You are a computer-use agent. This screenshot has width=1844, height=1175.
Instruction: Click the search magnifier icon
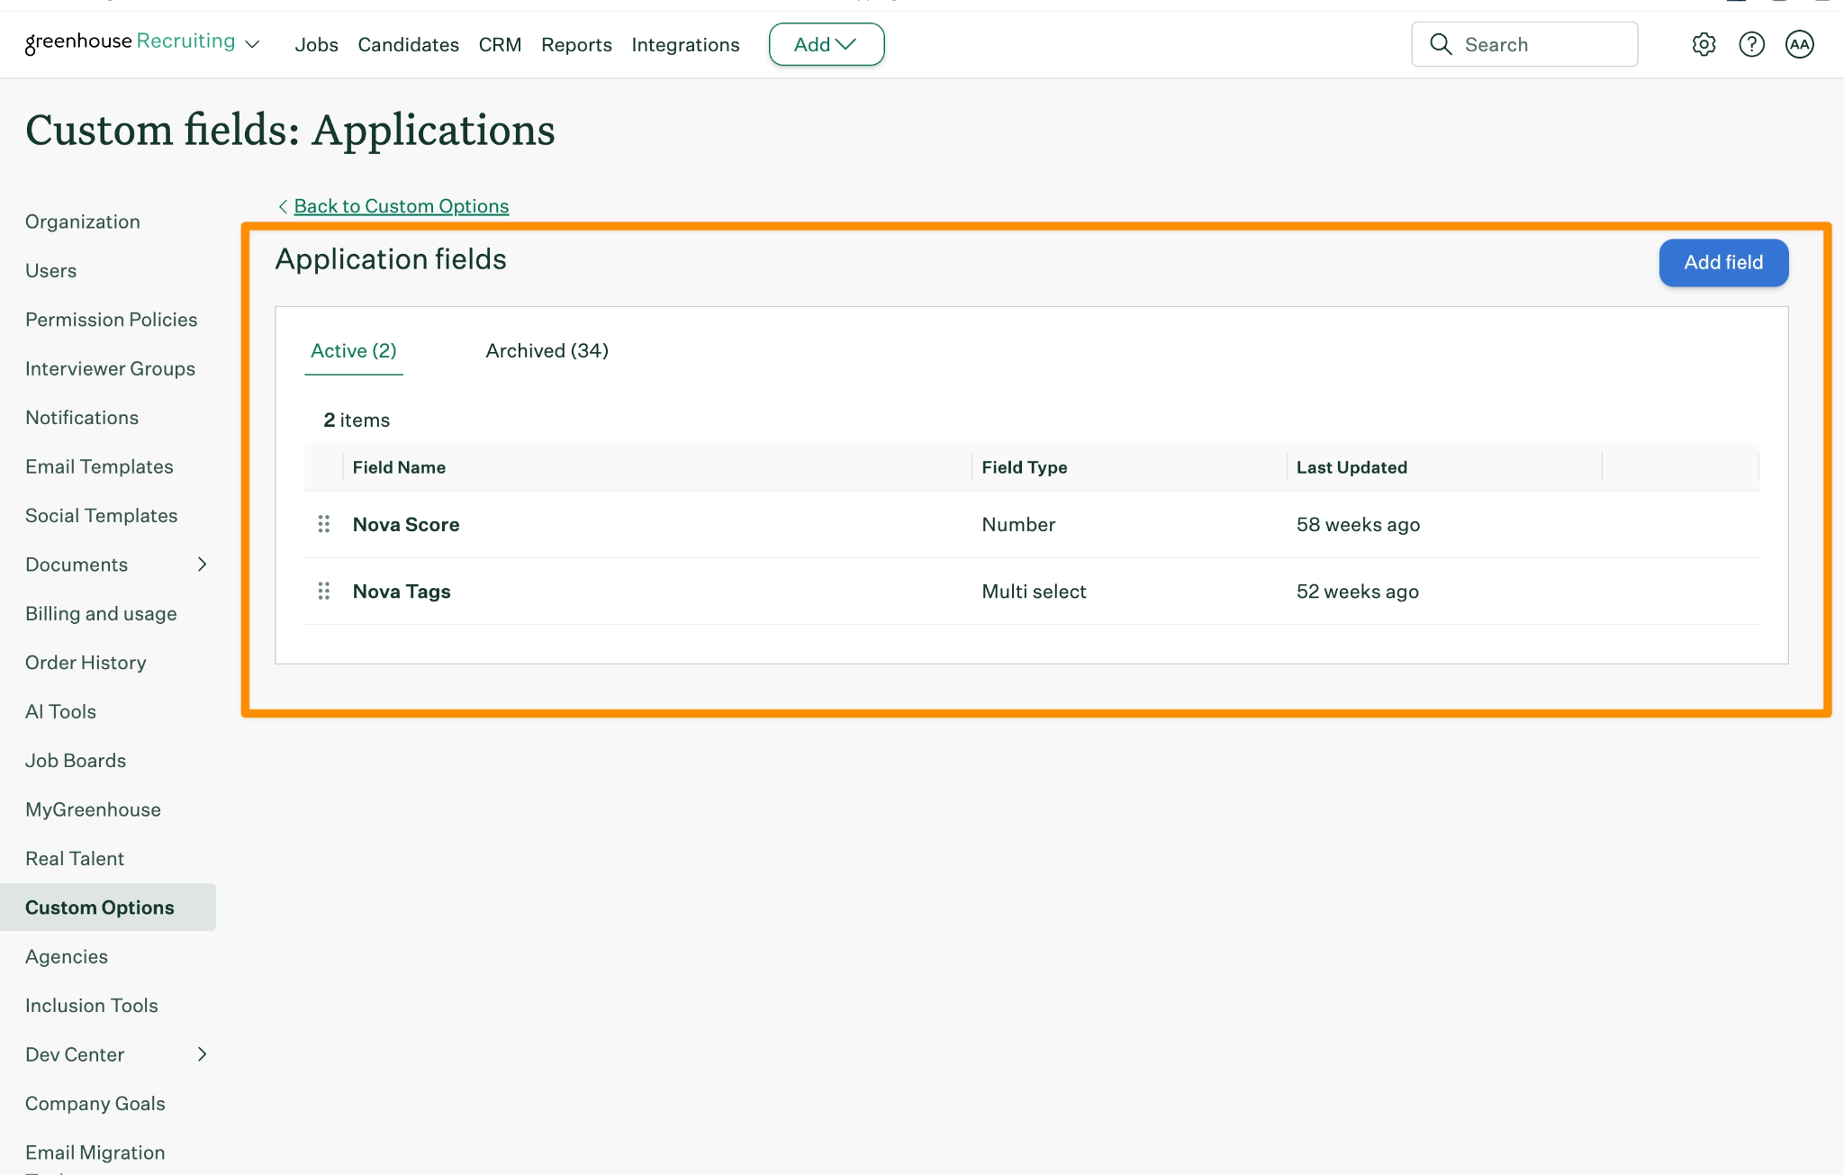coord(1441,44)
